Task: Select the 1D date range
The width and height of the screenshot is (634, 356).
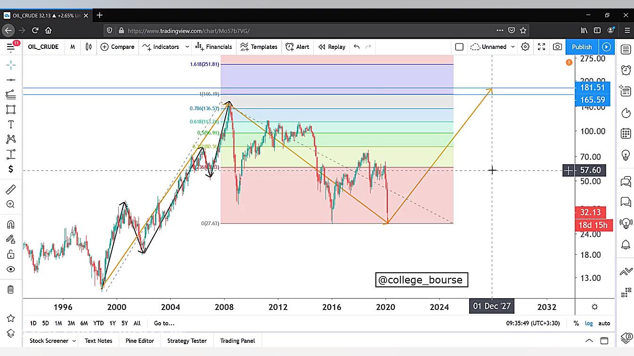Action: pyautogui.click(x=33, y=323)
